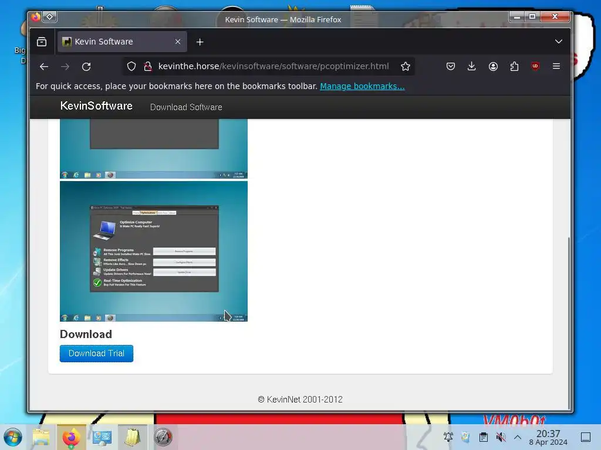Open a new tab with plus button
Screen dimensions: 601x450
(x=200, y=42)
